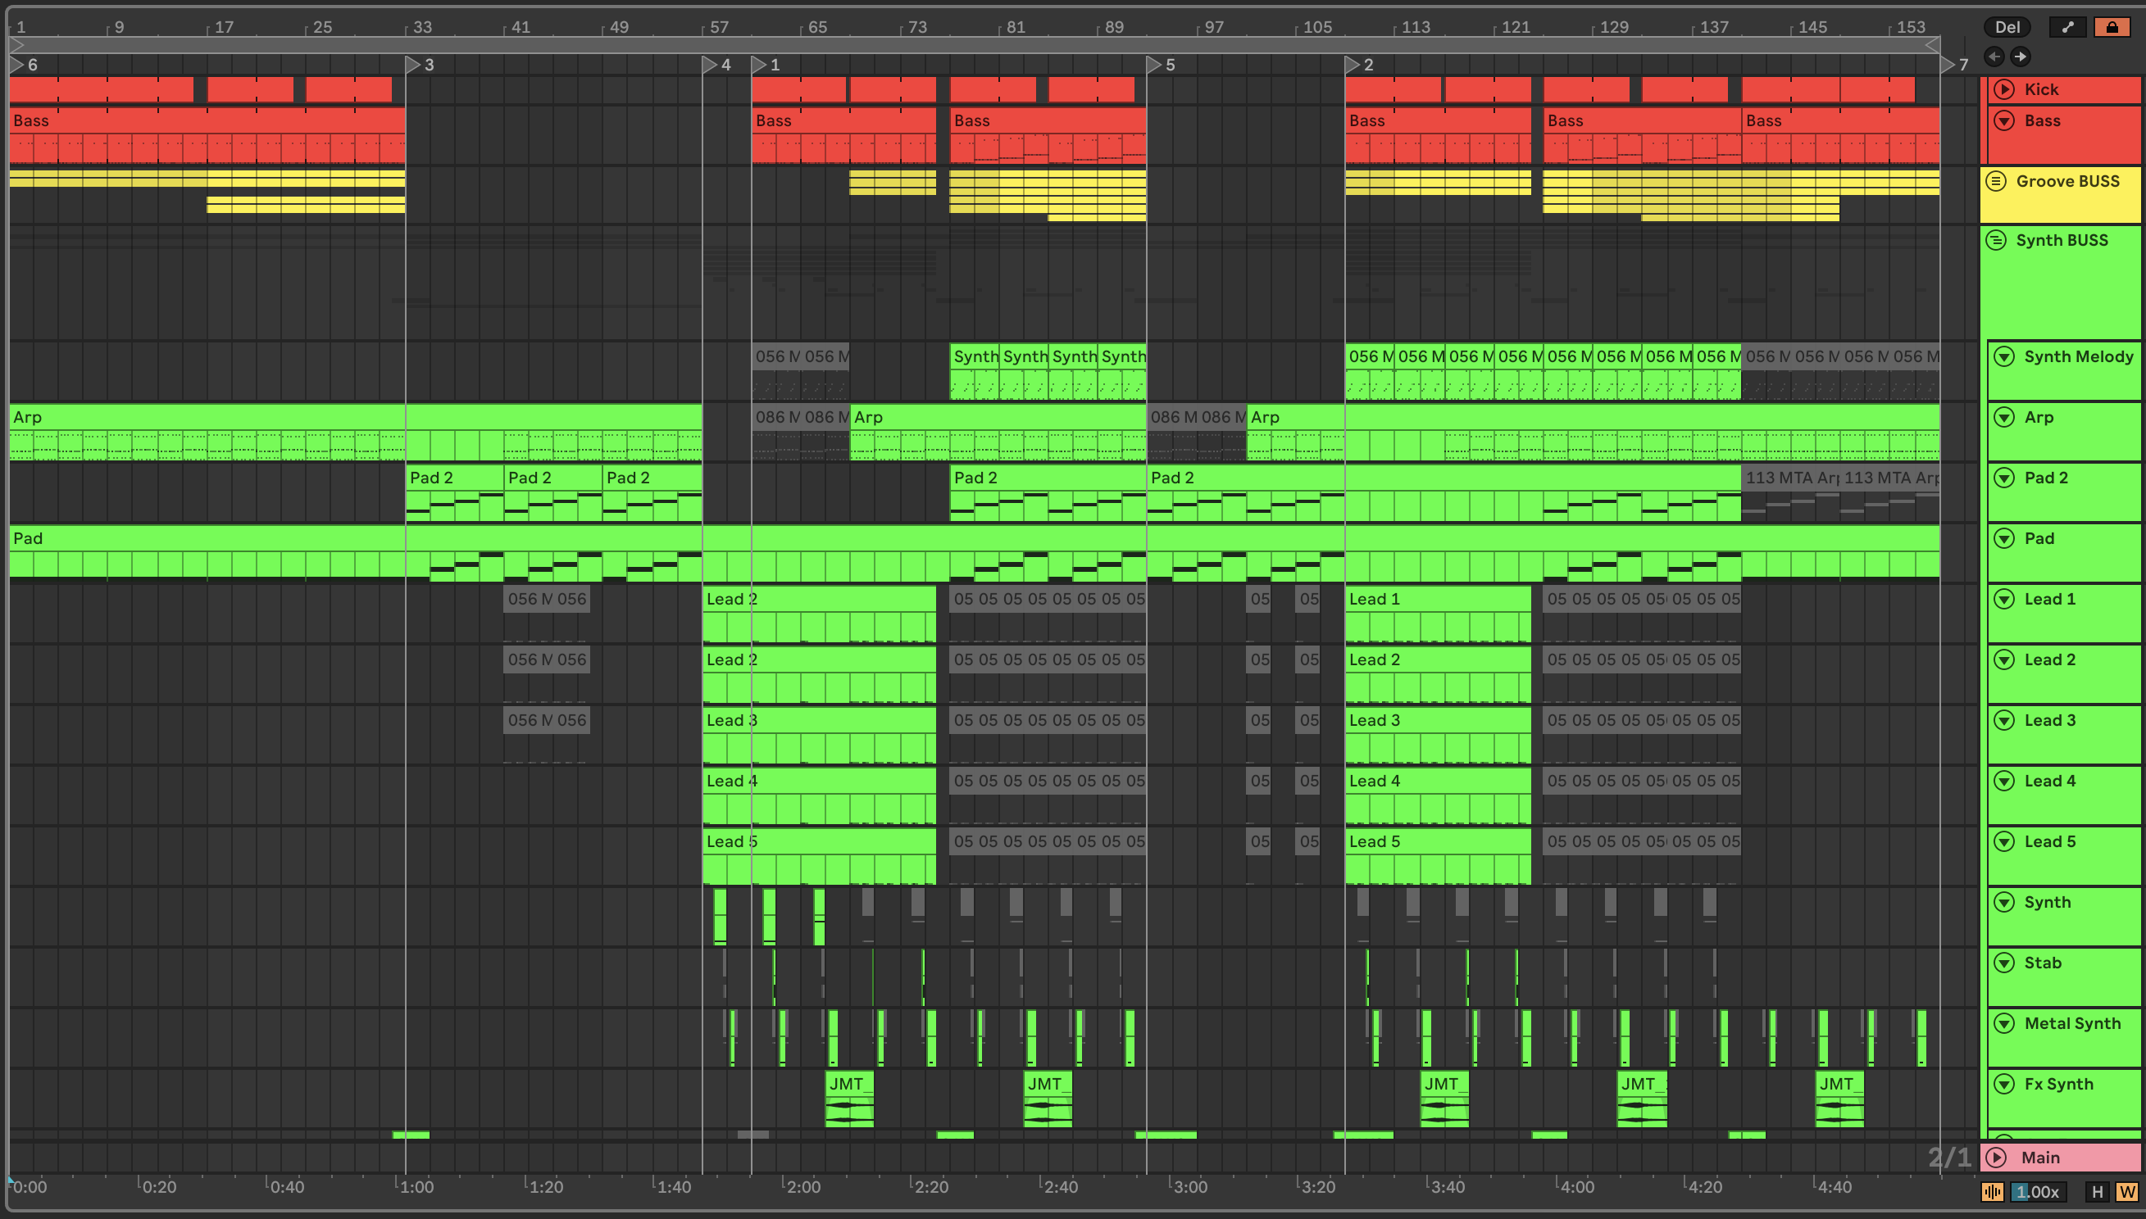The height and width of the screenshot is (1219, 2146).
Task: Collapse the Bass track
Action: (2003, 120)
